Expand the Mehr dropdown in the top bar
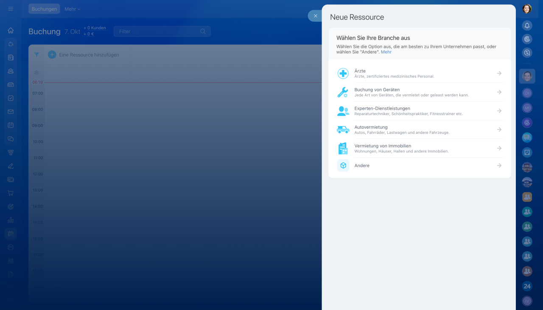Screen dimensions: 543x310 pyautogui.click(x=72, y=9)
